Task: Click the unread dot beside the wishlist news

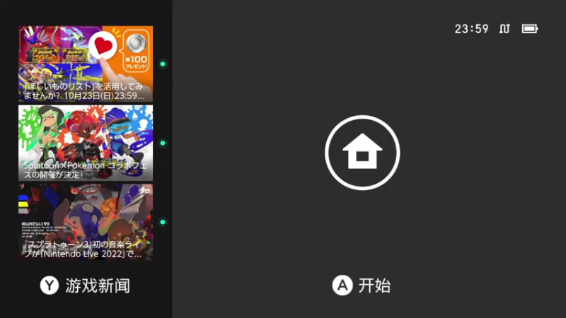Action: (x=163, y=64)
